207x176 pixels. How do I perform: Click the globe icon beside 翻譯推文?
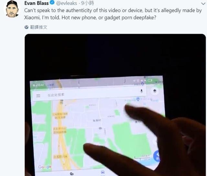(27, 27)
